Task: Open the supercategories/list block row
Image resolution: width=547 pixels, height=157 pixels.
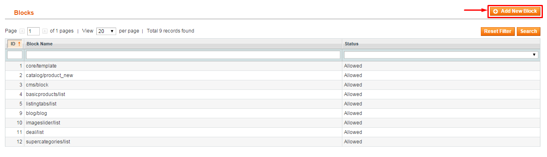Action: (272, 142)
